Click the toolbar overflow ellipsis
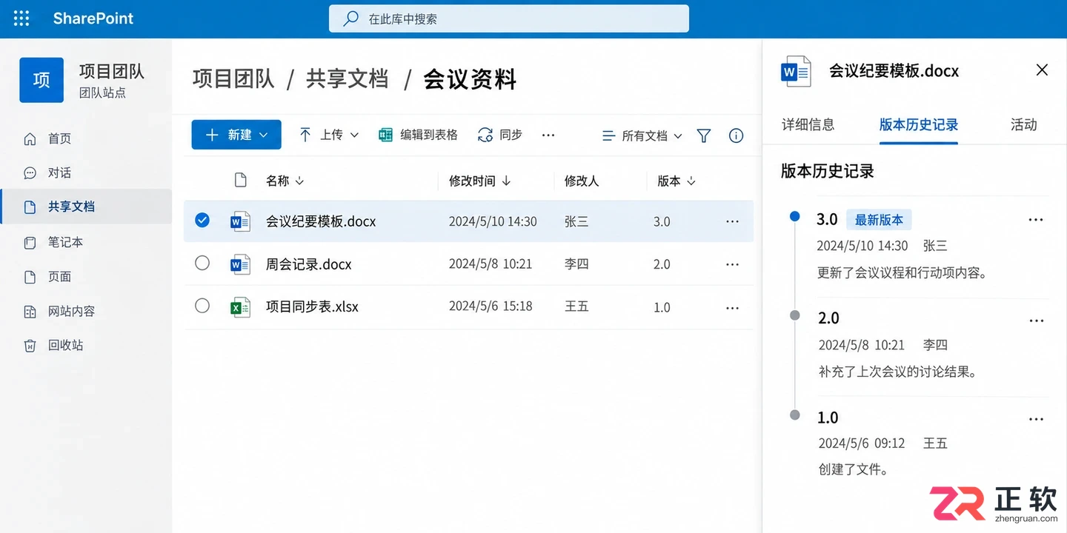 [548, 135]
